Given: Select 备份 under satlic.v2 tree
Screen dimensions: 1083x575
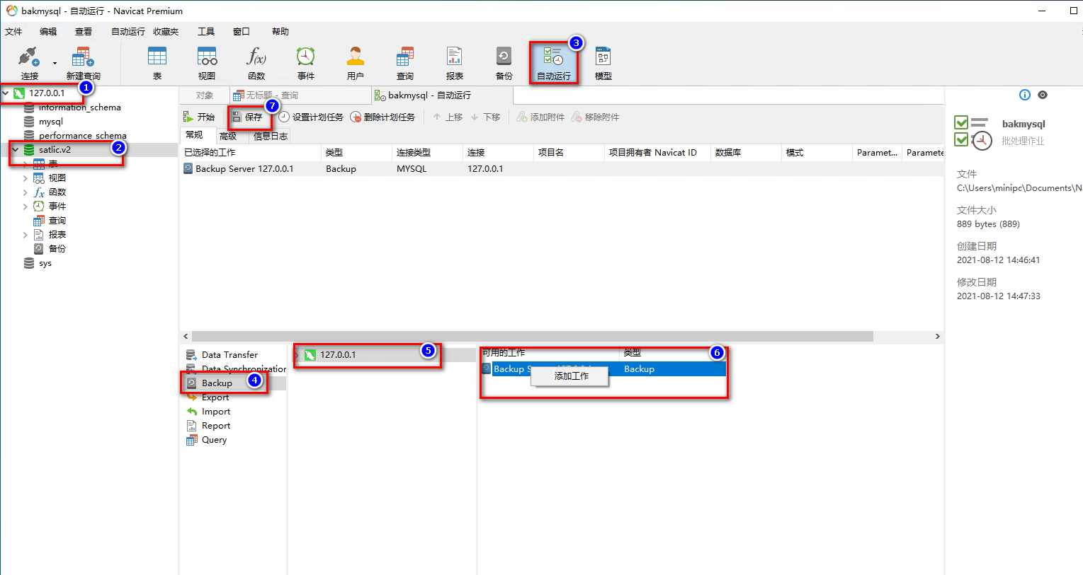Looking at the screenshot, I should pos(57,249).
